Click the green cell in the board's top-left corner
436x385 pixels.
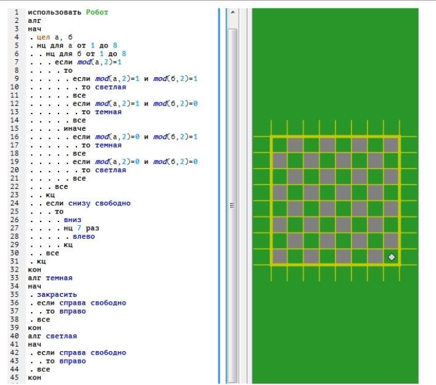[x=279, y=144]
